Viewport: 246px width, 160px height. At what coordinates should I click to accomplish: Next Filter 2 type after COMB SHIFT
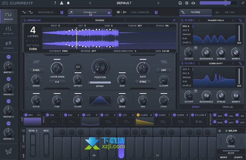click(x=233, y=63)
